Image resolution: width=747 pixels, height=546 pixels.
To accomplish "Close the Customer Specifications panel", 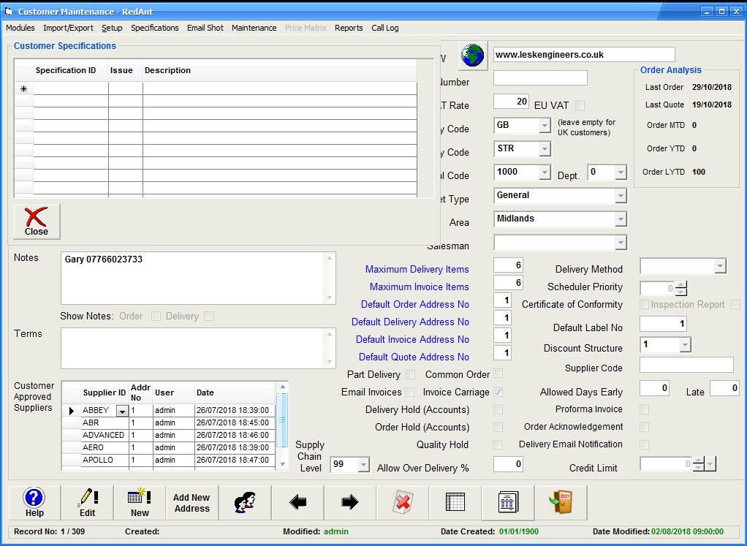I will click(37, 221).
